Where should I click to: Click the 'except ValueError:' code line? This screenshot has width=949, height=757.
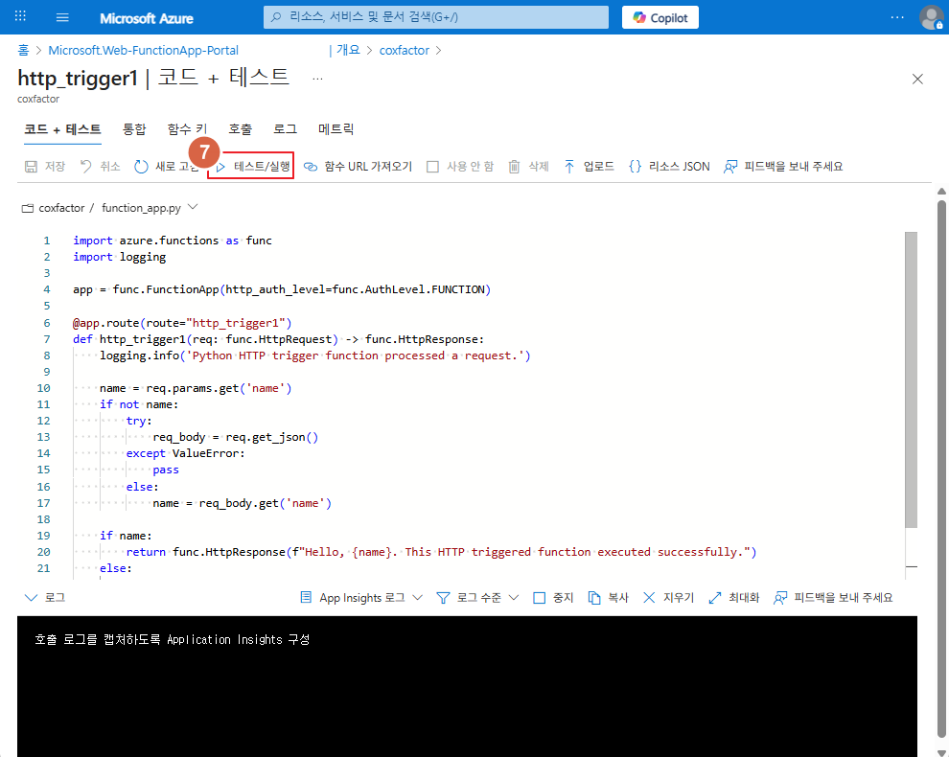185,453
